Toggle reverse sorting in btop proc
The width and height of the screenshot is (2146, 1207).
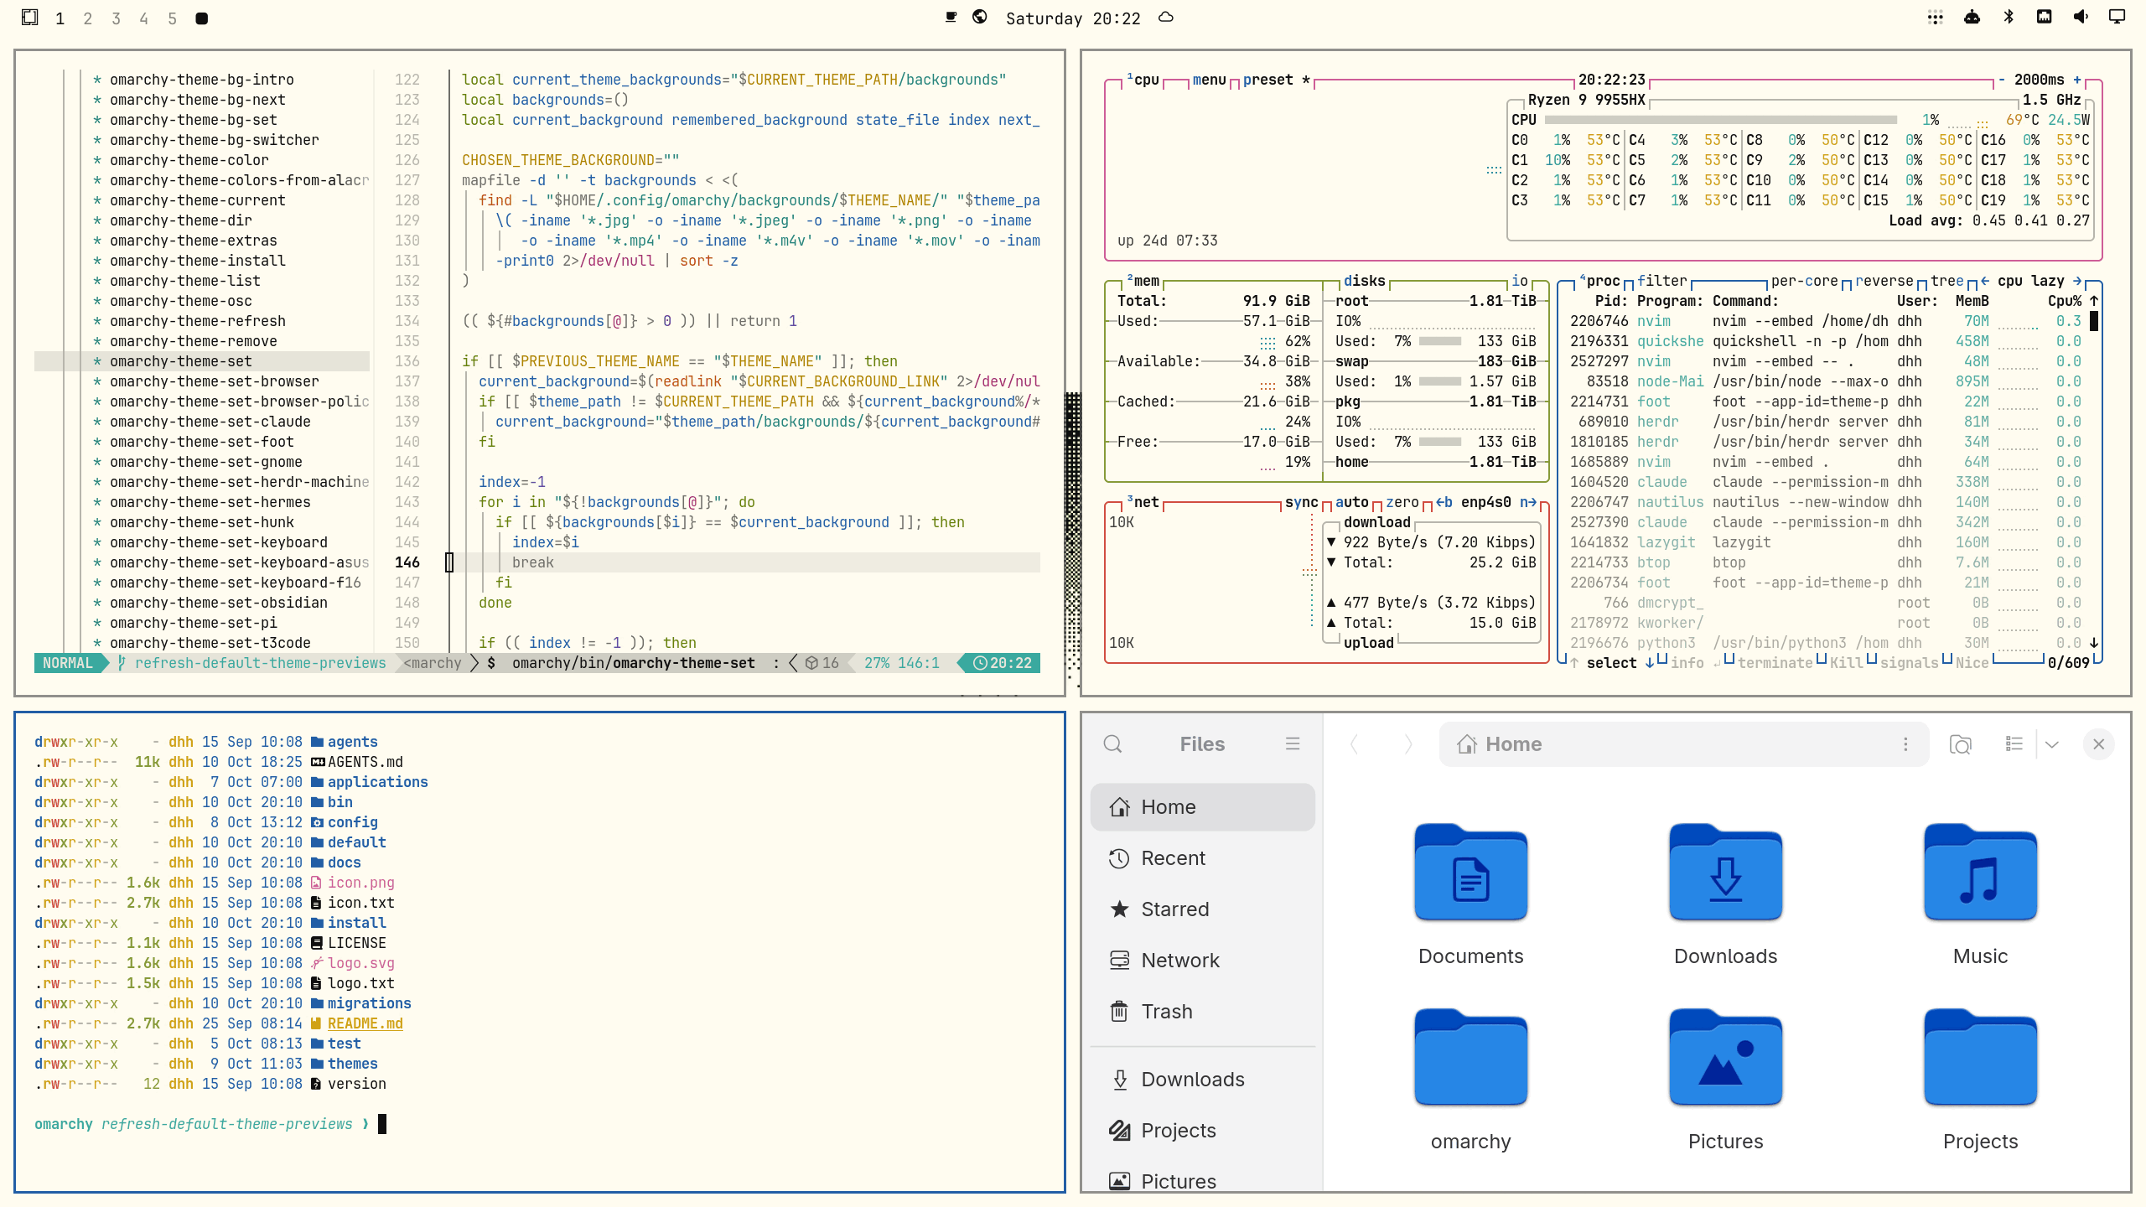(1884, 281)
